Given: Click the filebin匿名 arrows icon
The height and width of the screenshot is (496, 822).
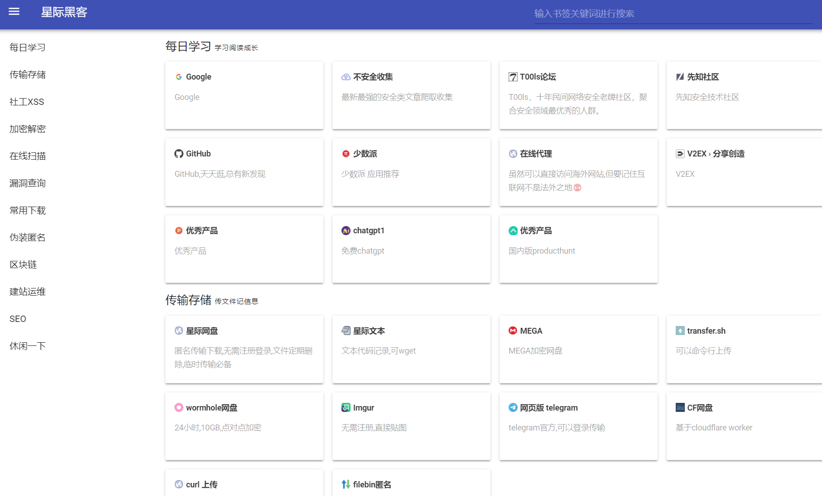Looking at the screenshot, I should (346, 485).
